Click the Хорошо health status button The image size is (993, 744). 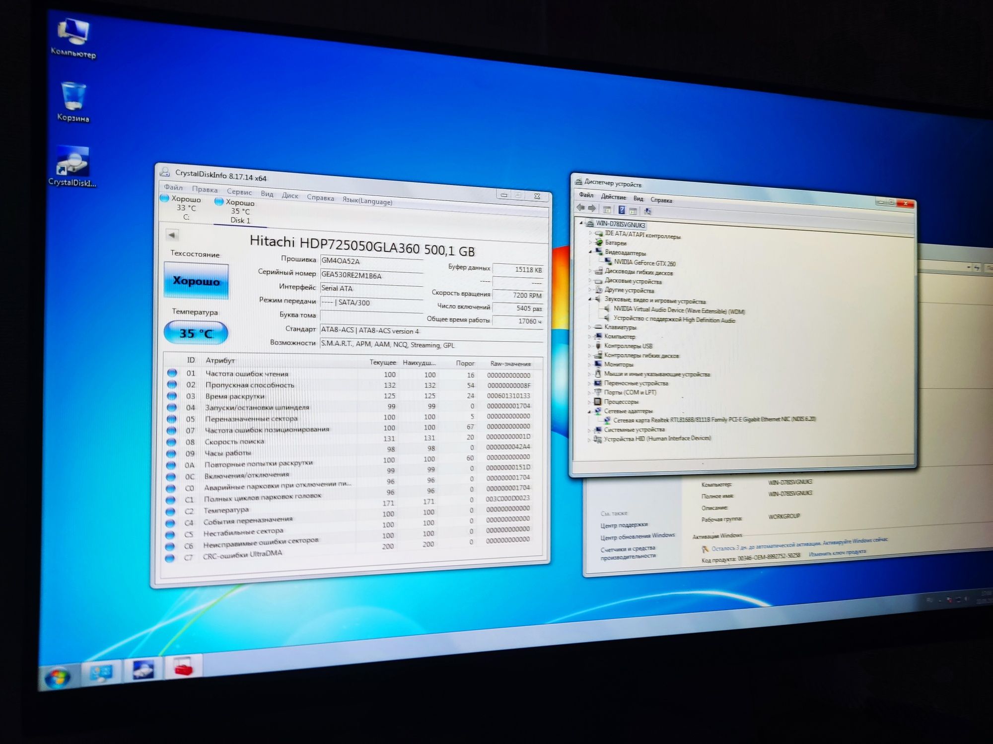pos(196,281)
